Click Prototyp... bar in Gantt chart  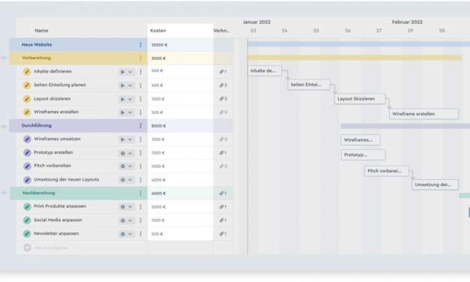364,154
